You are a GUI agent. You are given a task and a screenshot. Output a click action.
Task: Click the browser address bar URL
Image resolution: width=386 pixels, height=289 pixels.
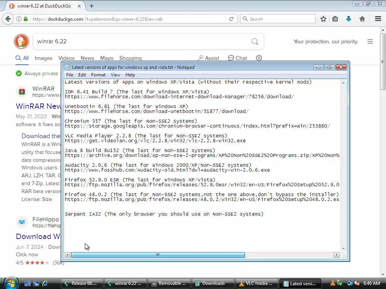[98, 19]
